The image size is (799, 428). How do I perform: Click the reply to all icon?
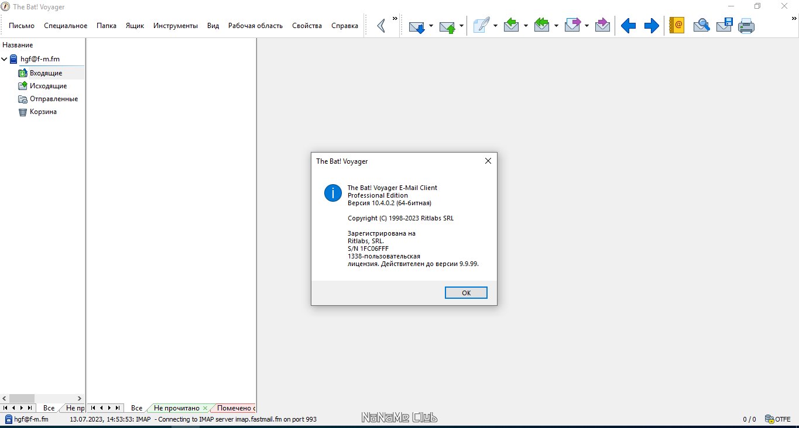(542, 26)
